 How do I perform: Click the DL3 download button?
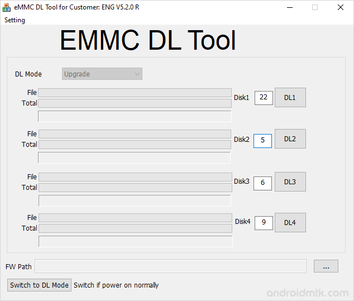pyautogui.click(x=290, y=182)
